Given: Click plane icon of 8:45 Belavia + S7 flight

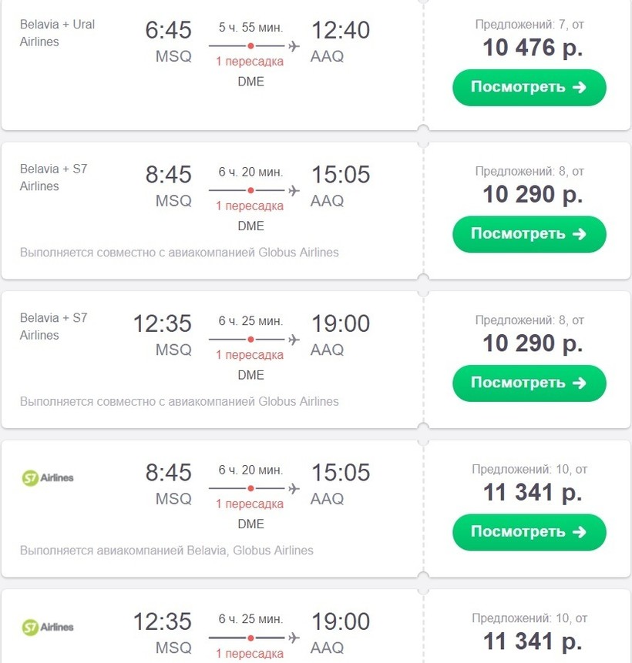Looking at the screenshot, I should [x=294, y=190].
